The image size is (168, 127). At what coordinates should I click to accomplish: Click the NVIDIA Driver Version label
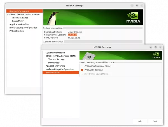pos(55,35)
